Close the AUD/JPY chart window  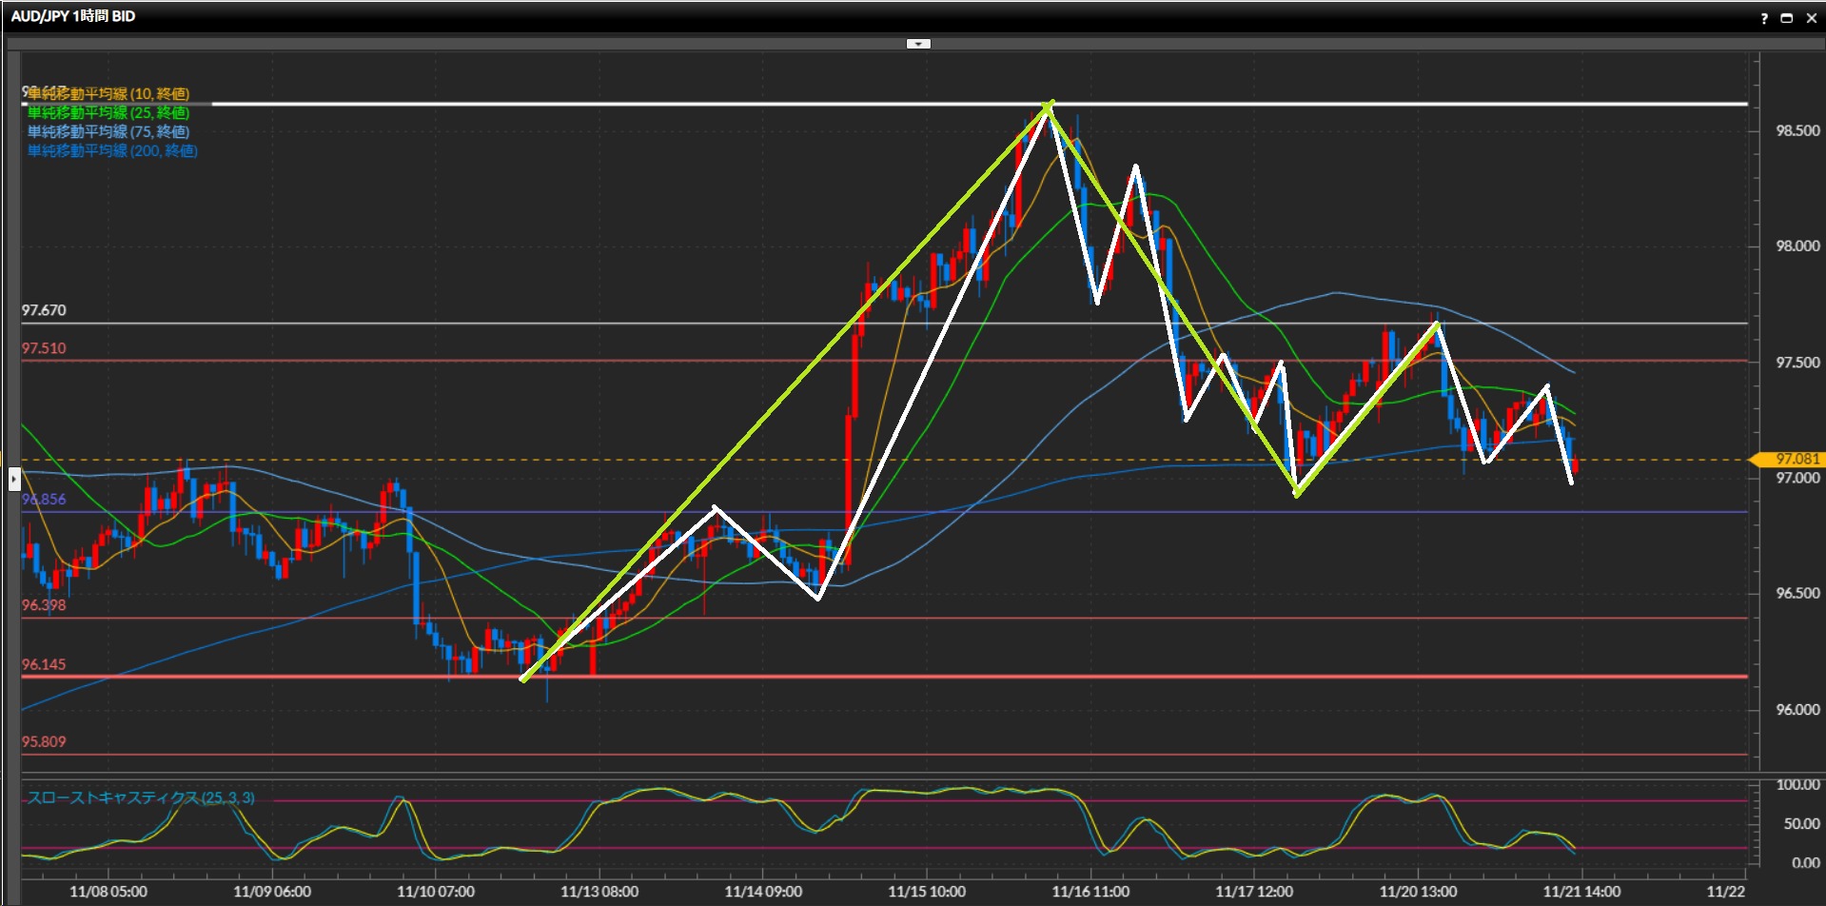tap(1811, 18)
